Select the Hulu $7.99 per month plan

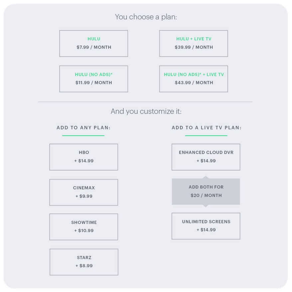tap(93, 43)
